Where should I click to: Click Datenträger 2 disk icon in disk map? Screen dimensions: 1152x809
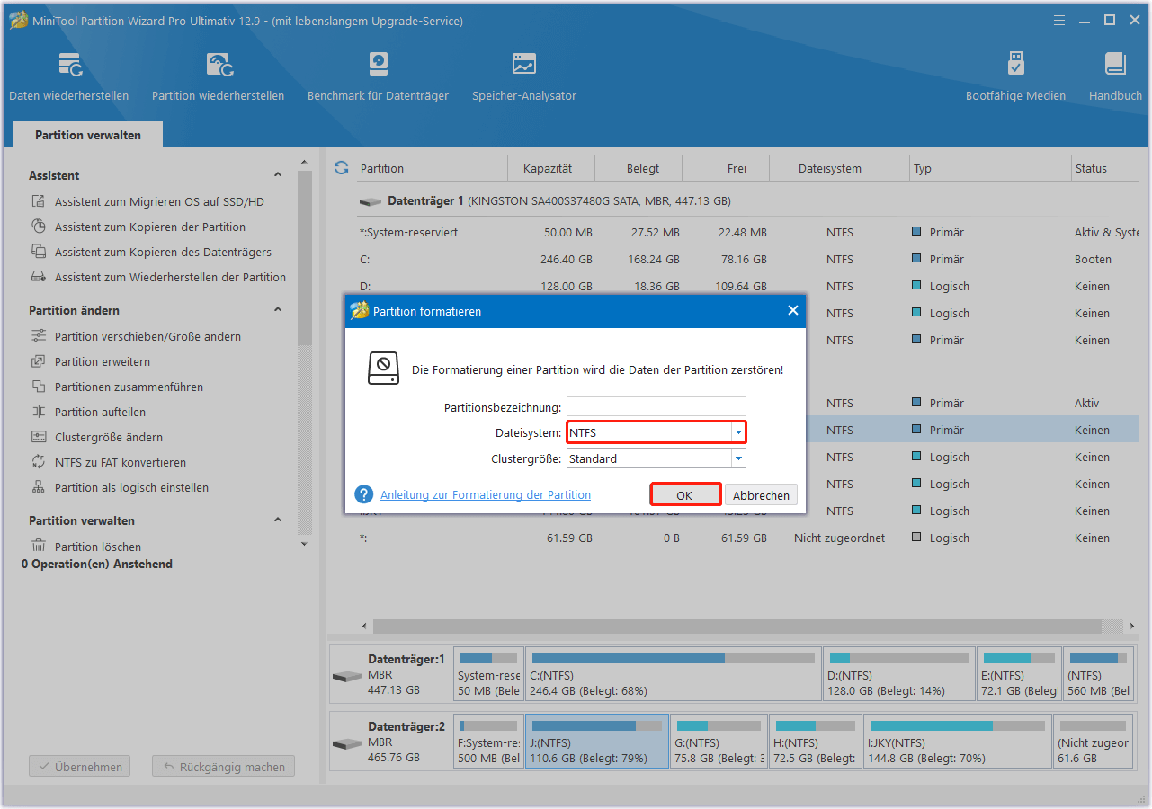click(x=346, y=744)
